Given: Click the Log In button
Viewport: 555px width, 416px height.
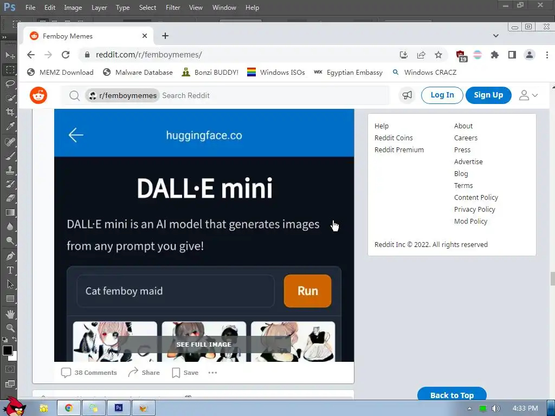Looking at the screenshot, I should (x=442, y=95).
